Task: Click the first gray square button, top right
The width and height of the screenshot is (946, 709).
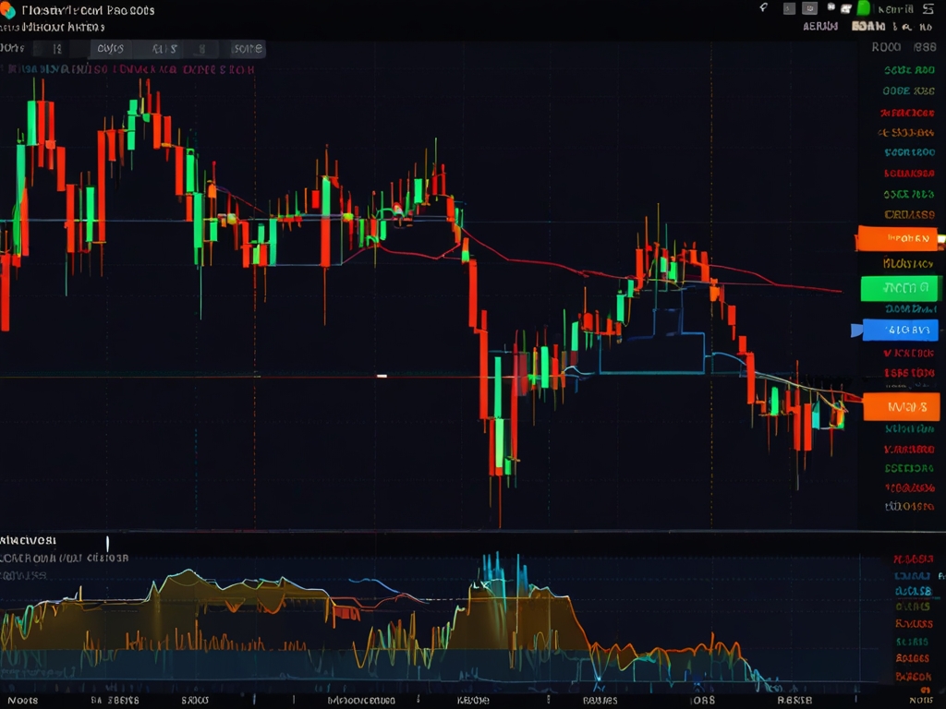Action: (789, 8)
